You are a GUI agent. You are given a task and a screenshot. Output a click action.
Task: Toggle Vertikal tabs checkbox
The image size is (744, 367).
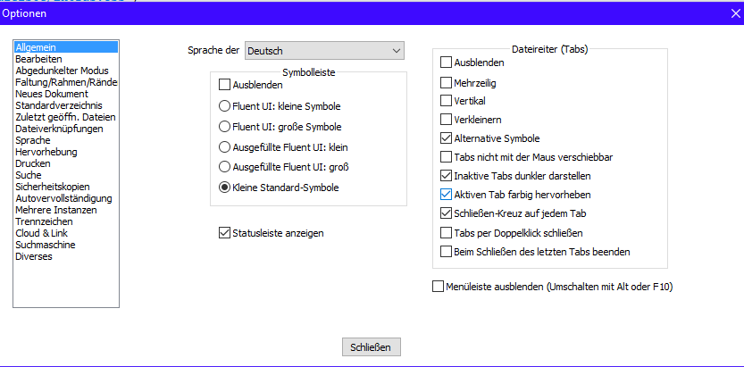447,101
